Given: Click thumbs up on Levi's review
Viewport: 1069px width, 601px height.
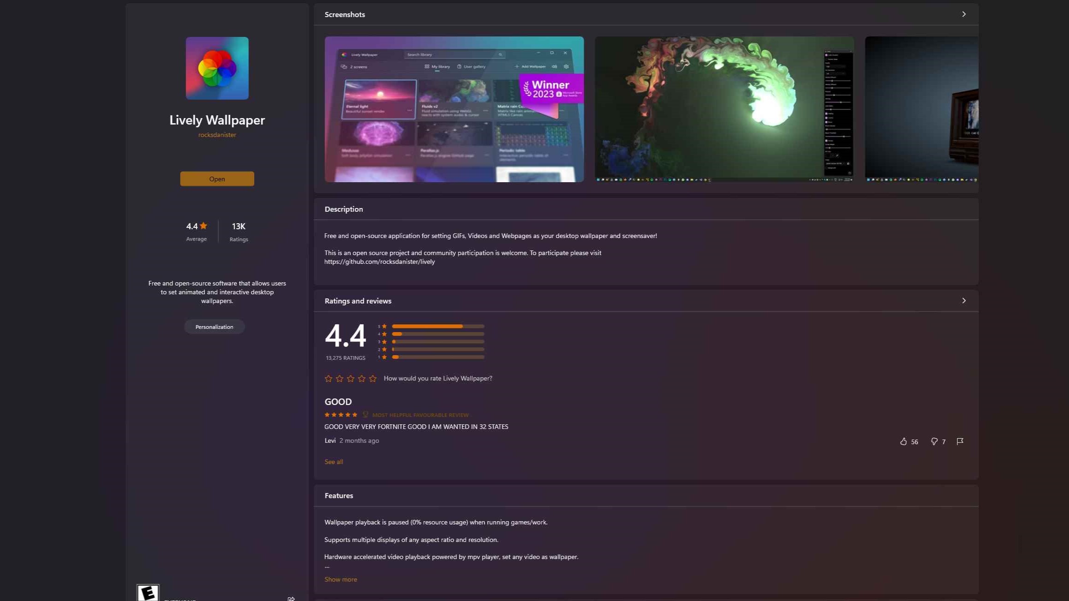Looking at the screenshot, I should click(x=903, y=441).
